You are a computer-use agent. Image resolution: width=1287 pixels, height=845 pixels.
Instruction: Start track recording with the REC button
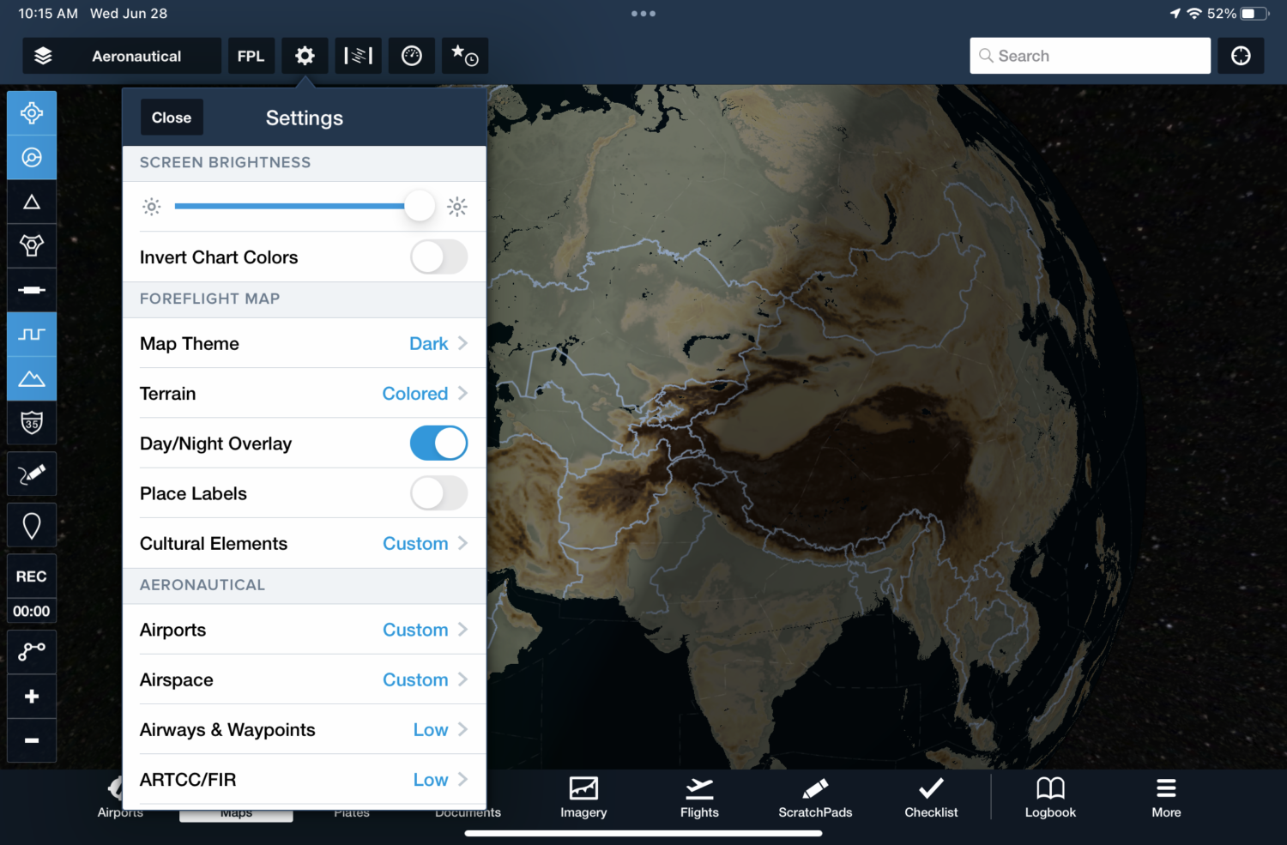click(32, 576)
